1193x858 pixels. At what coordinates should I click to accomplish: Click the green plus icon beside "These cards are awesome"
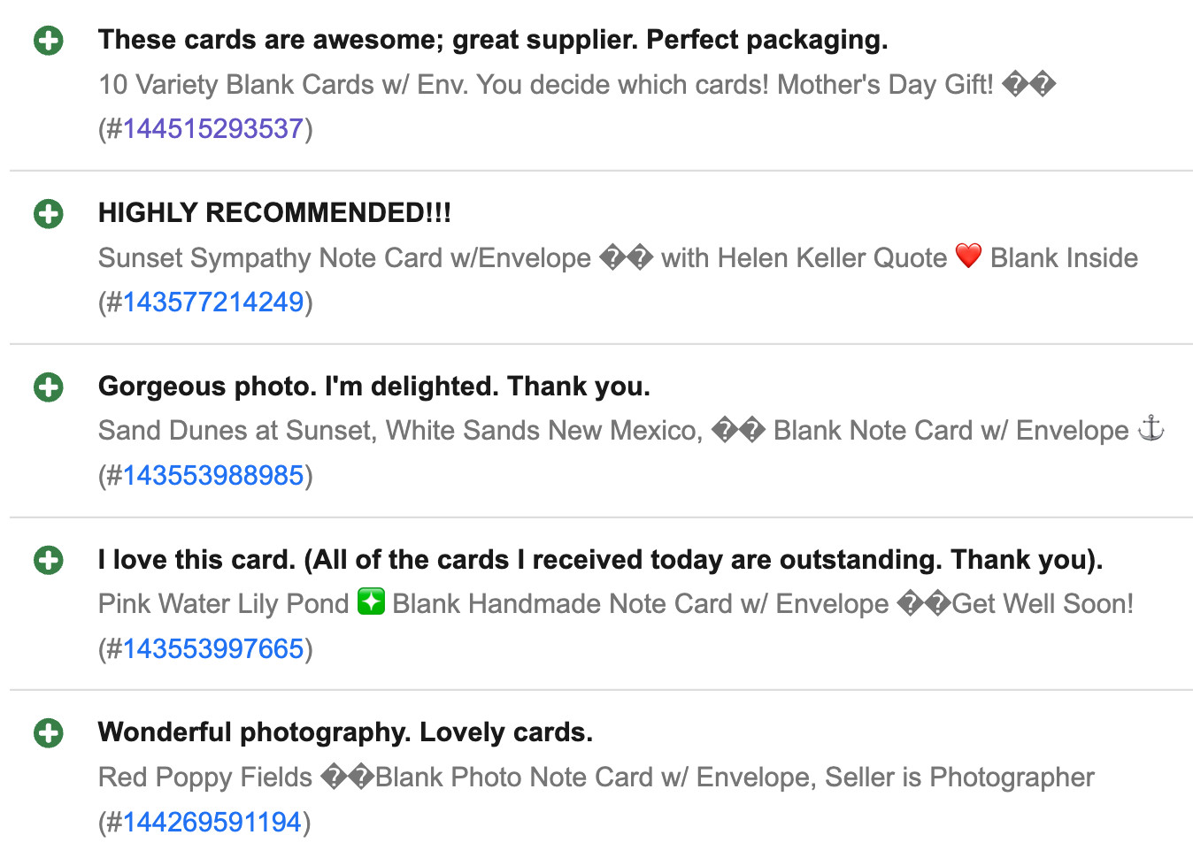[49, 41]
